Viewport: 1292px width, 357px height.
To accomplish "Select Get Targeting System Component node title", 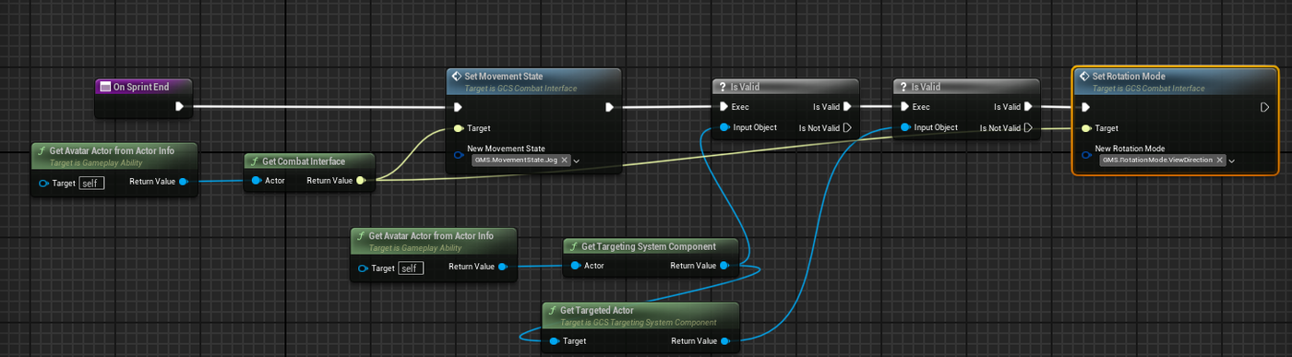I will tap(649, 246).
